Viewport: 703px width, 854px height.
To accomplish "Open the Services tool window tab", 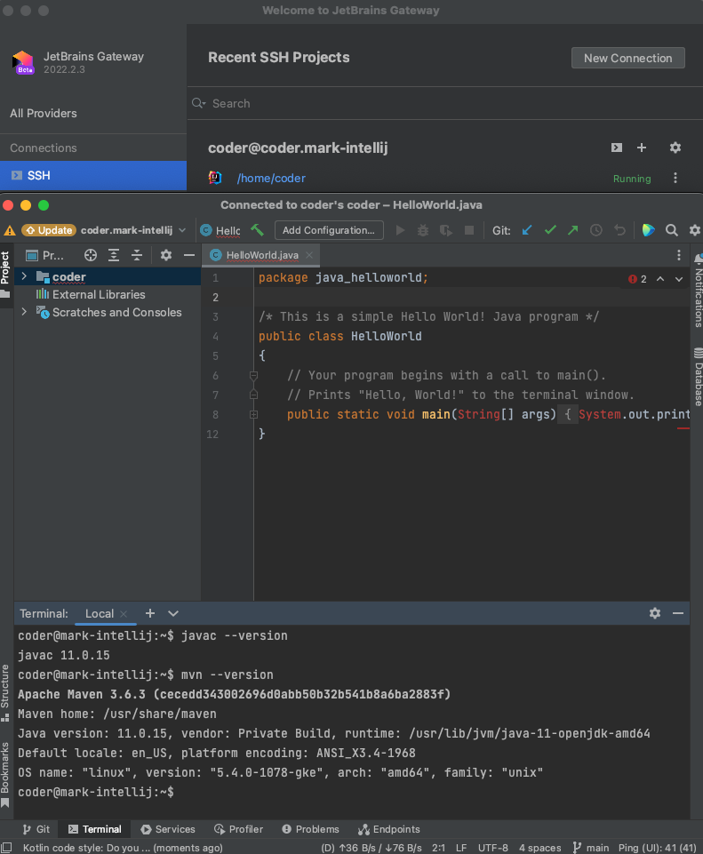I will [168, 829].
